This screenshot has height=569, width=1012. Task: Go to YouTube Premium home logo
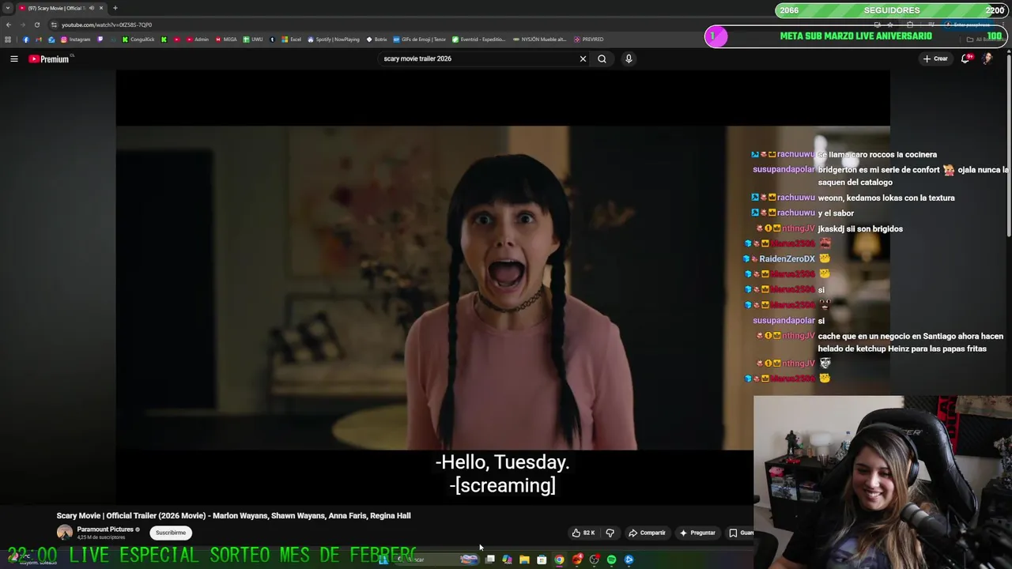pyautogui.click(x=49, y=58)
